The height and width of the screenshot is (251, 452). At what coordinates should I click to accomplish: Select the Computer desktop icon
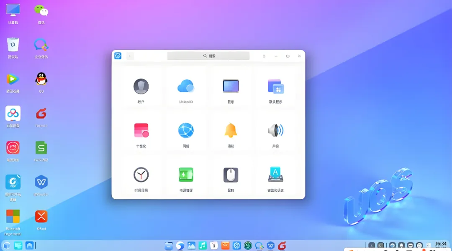pos(13,14)
